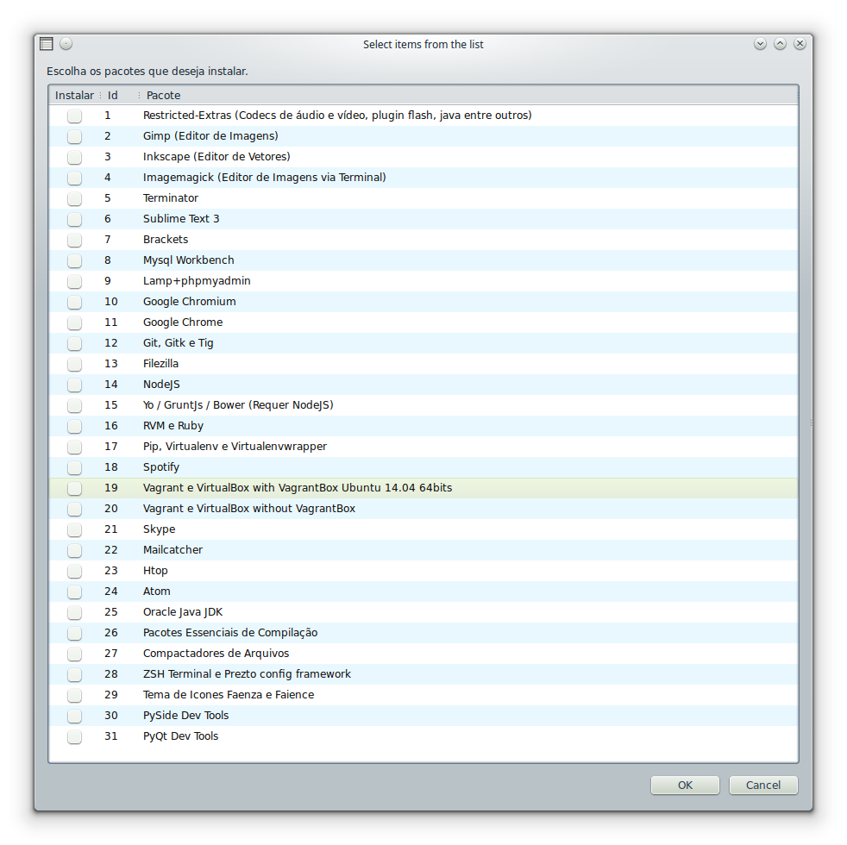847x845 pixels.
Task: Select the 'RVM e Ruby' row
Action: [x=423, y=425]
